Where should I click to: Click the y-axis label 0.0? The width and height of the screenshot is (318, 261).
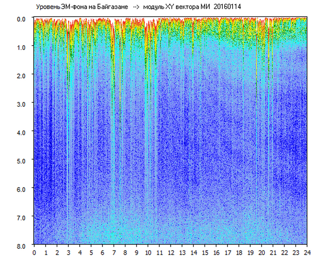click(22, 19)
